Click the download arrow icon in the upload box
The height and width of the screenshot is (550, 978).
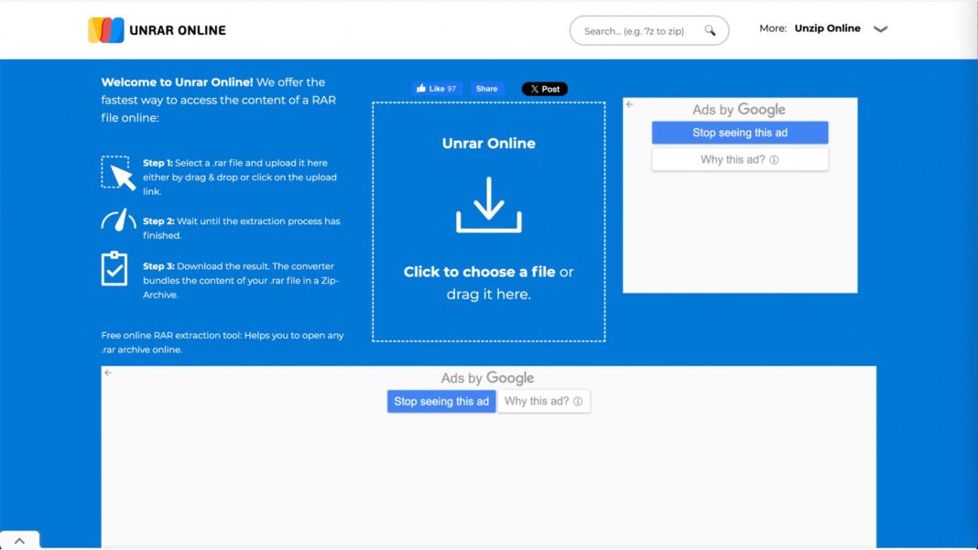point(488,209)
